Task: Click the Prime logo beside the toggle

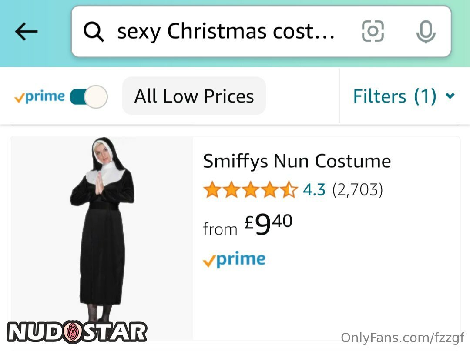Action: [x=40, y=96]
